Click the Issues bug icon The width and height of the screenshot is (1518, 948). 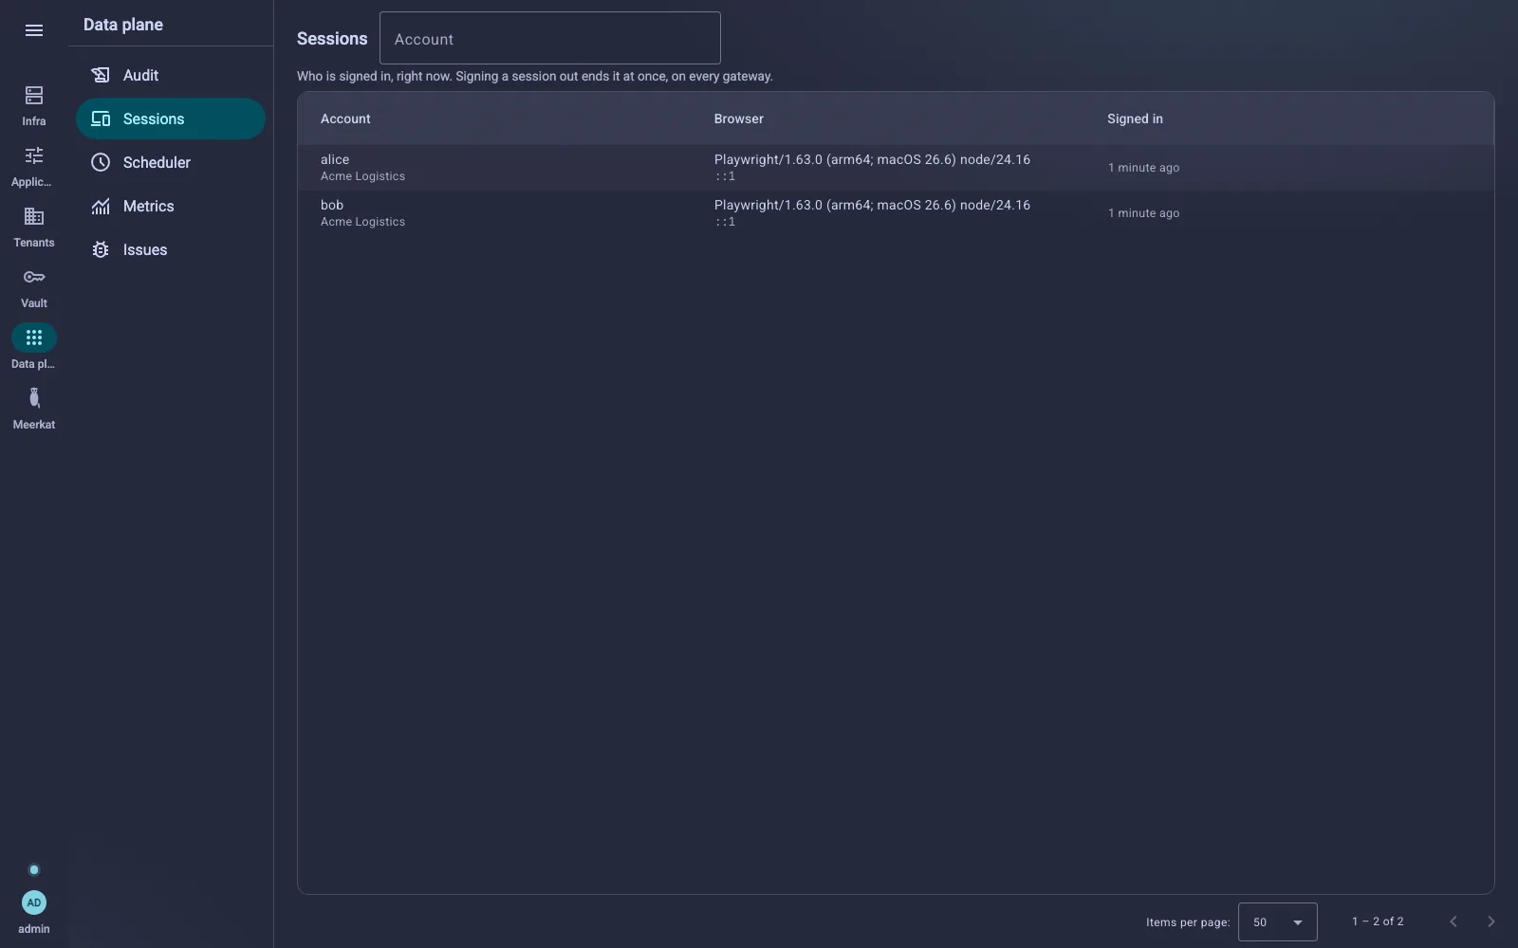click(101, 249)
